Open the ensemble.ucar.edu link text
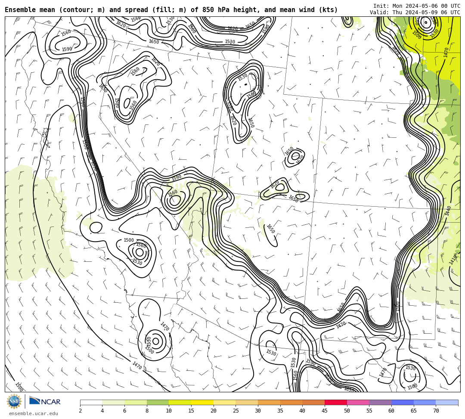The image size is (465, 419). coord(34,413)
